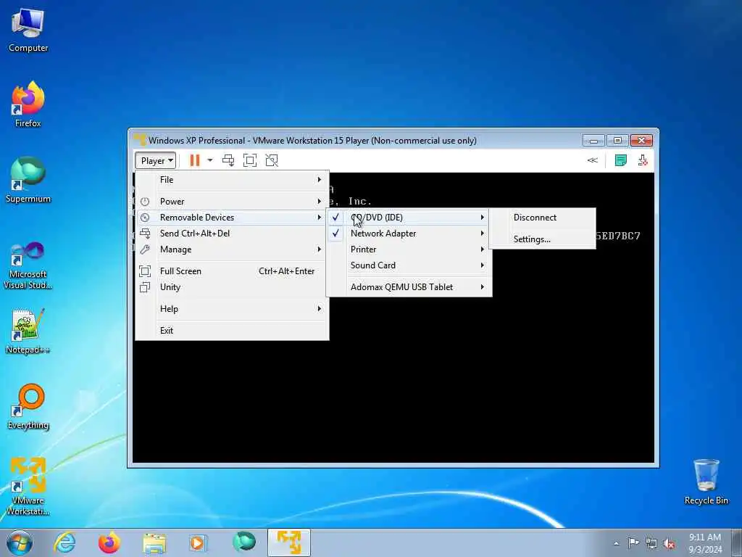Select the Everything desktop shortcut

point(28,407)
